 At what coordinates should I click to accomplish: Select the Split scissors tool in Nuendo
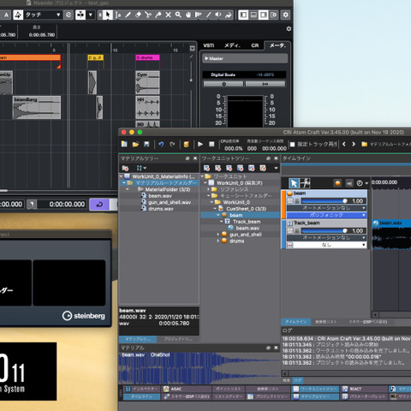tap(148, 15)
